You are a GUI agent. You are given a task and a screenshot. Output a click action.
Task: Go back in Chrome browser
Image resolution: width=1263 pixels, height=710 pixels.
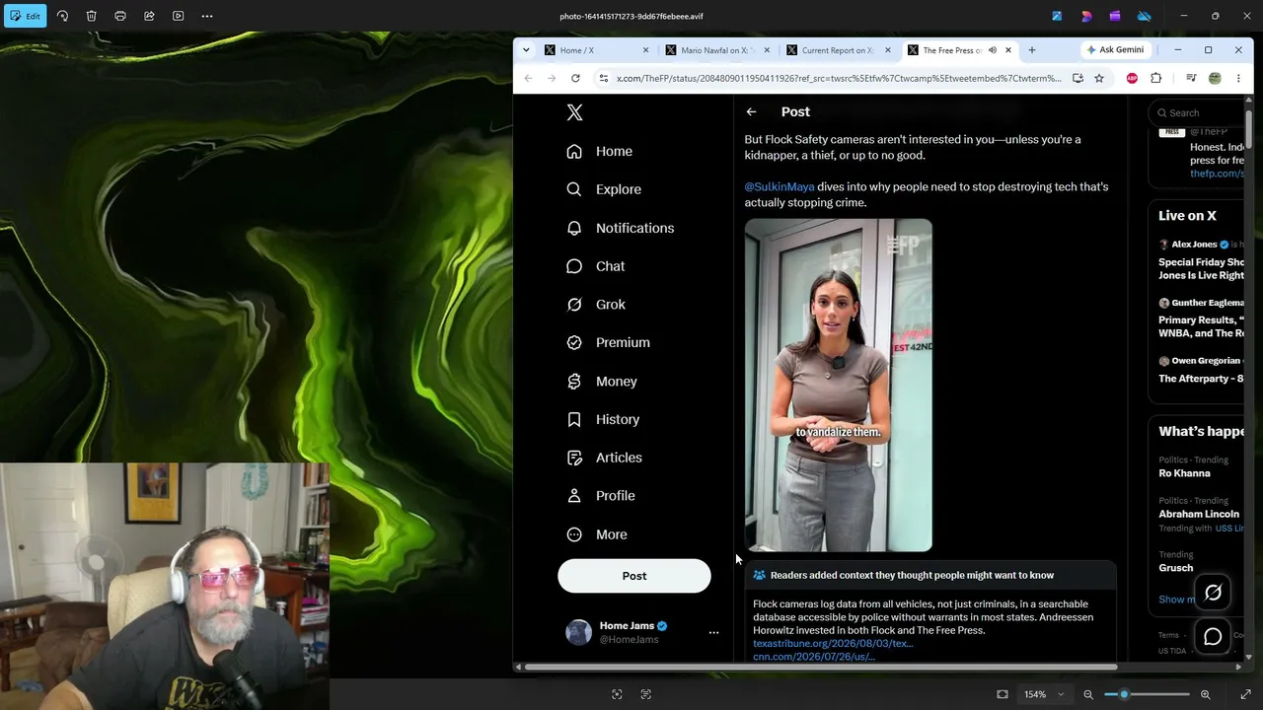[528, 78]
